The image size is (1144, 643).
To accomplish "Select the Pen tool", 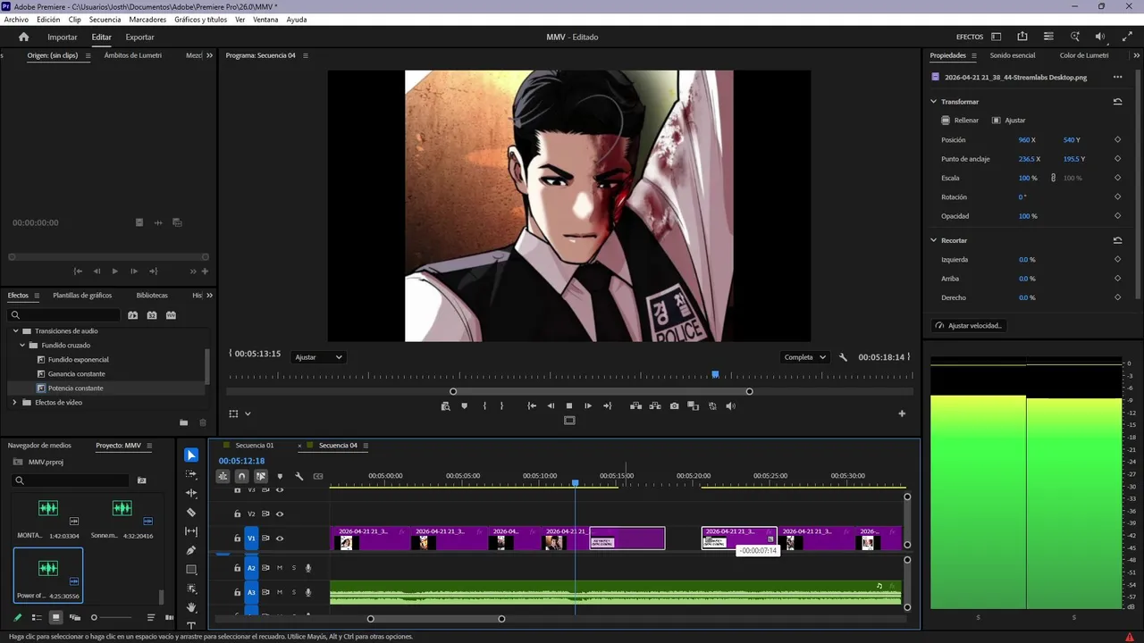I will [191, 550].
